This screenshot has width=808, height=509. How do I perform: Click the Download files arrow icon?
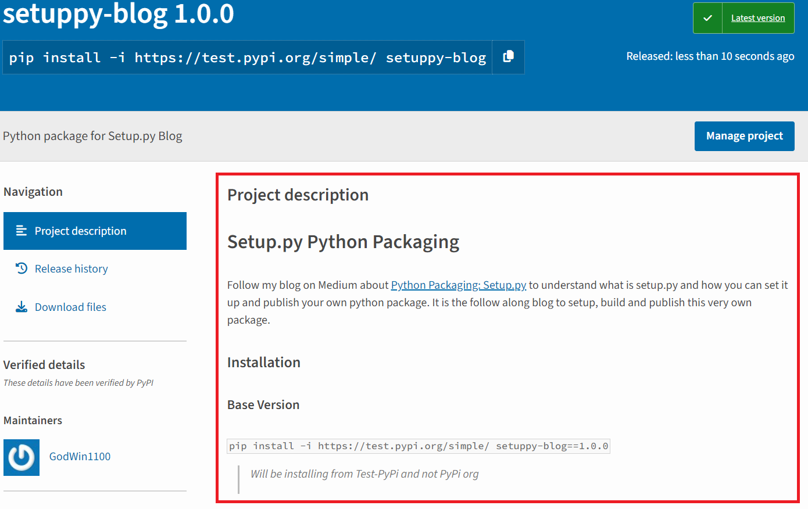click(22, 307)
